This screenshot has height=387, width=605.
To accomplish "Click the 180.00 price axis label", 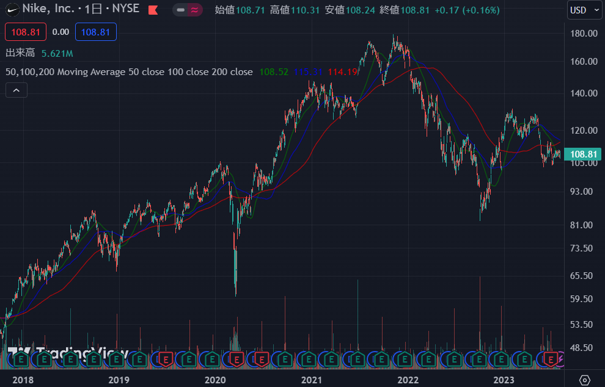I will coord(584,34).
